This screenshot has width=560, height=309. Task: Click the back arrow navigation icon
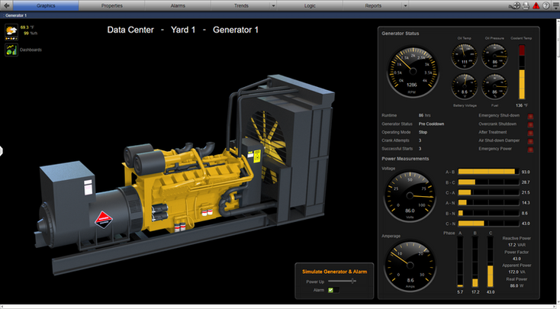[5, 5]
